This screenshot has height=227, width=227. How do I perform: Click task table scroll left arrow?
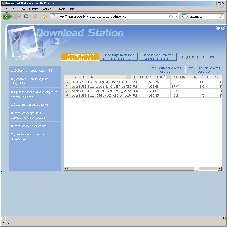point(66,169)
